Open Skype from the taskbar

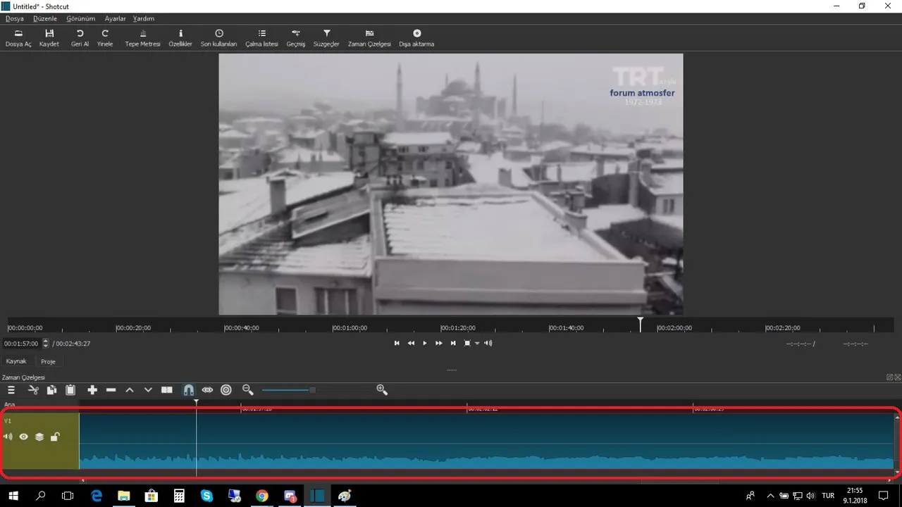click(x=206, y=496)
